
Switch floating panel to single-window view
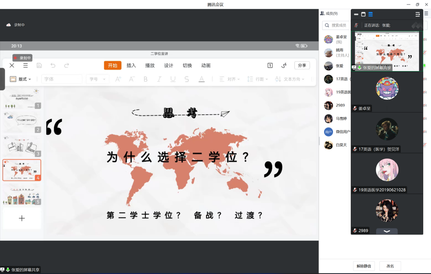coord(363,14)
